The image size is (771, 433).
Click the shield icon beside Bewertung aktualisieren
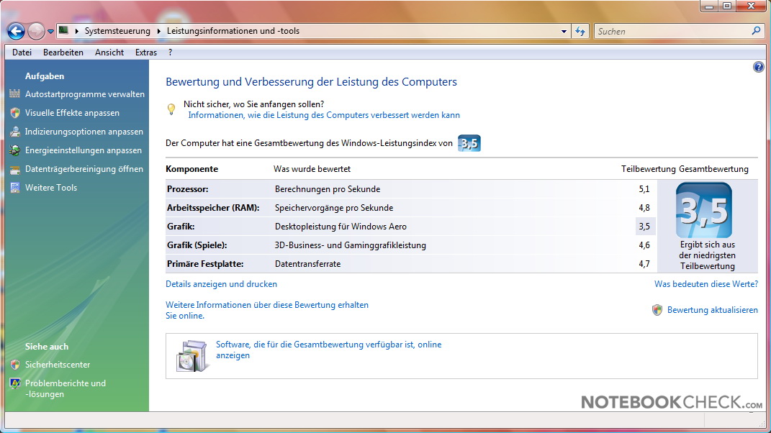(657, 309)
